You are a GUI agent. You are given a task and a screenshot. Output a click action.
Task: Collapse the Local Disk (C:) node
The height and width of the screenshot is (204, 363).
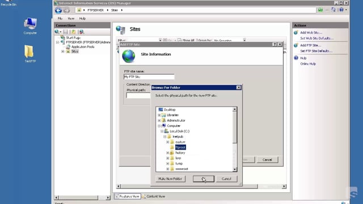coord(162,131)
